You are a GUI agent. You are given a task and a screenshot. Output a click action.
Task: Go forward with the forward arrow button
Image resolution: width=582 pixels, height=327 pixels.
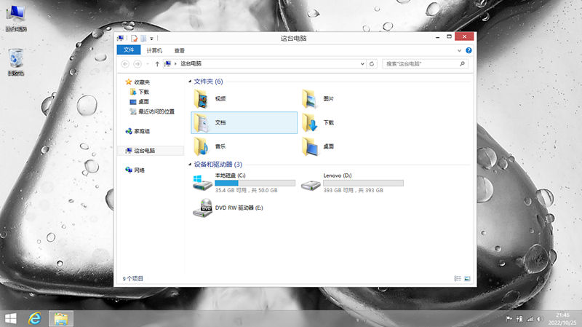click(137, 64)
